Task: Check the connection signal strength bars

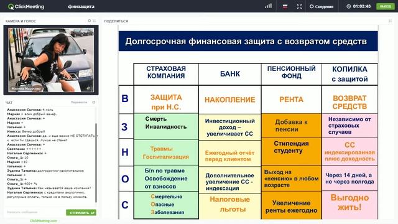Action: 268,6
